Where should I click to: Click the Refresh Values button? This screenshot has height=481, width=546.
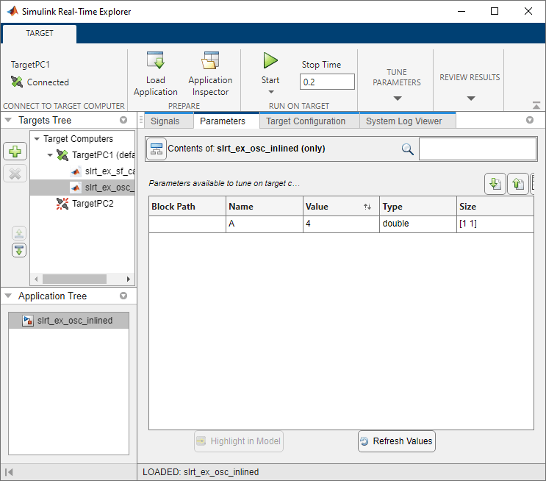coord(397,441)
